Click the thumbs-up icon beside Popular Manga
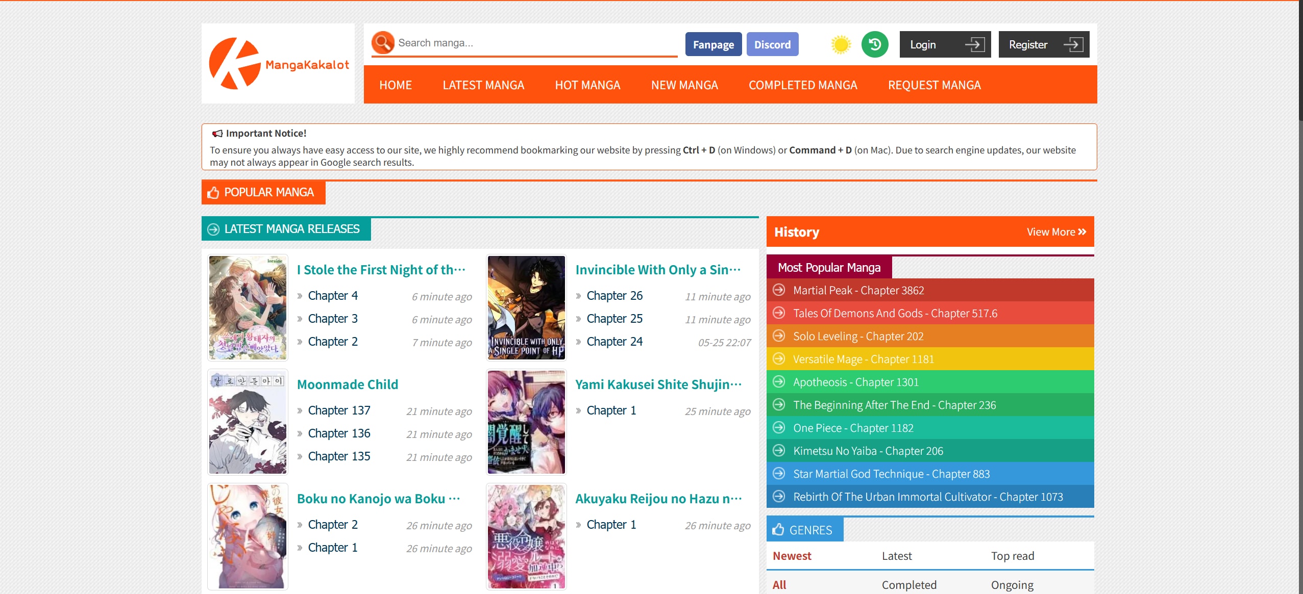The image size is (1303, 594). (x=213, y=193)
